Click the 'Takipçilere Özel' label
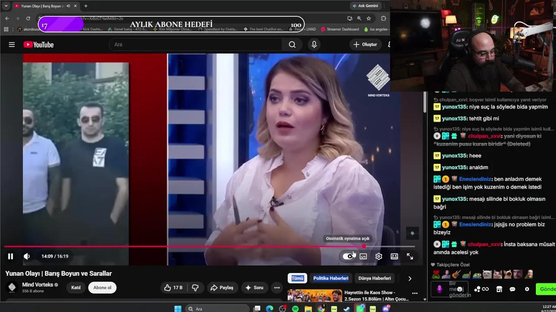 453,264
